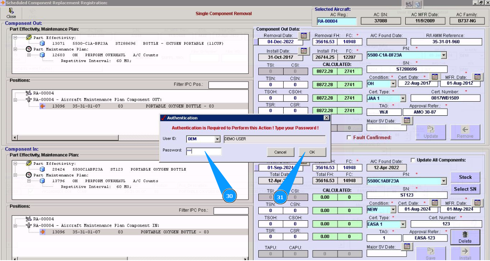Open the Removal Date calendar picker
This screenshot has width=490, height=261.
coord(304,36)
